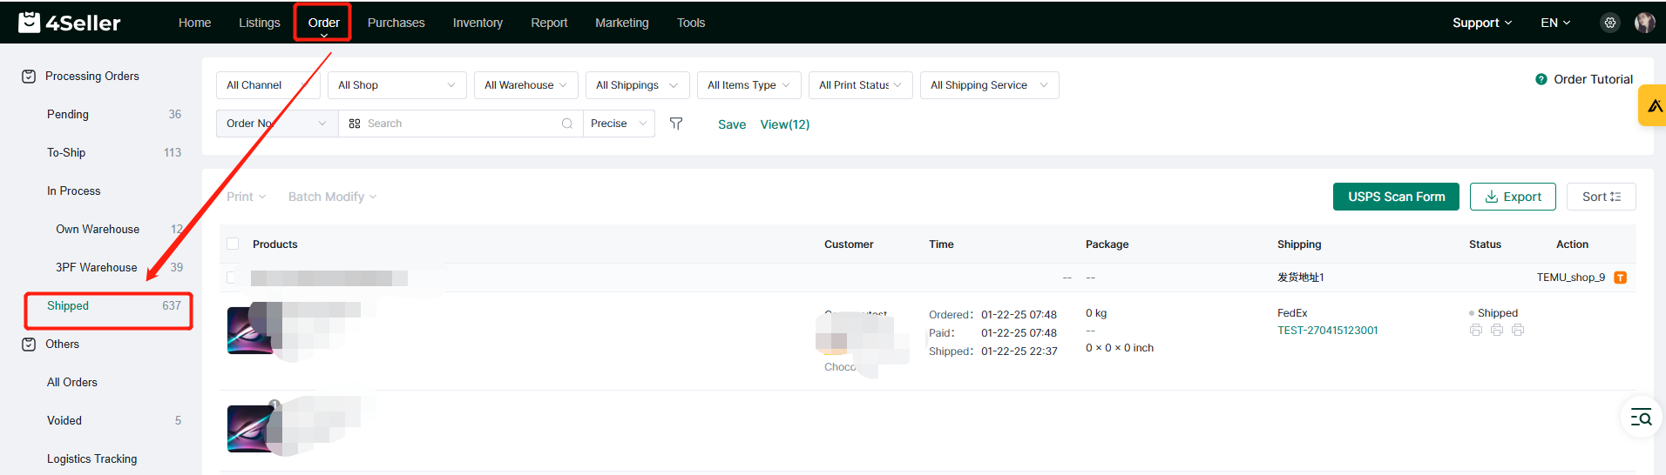
Task: Open the Inventory menu
Action: tap(477, 23)
